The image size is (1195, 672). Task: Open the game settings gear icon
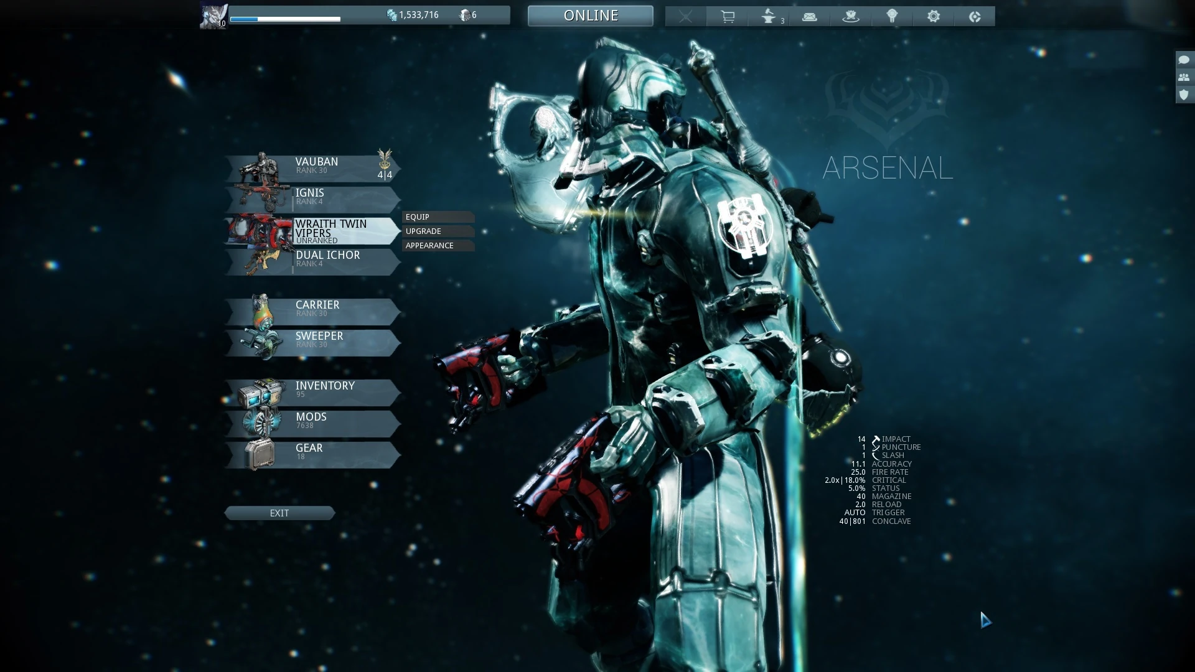pyautogui.click(x=933, y=16)
